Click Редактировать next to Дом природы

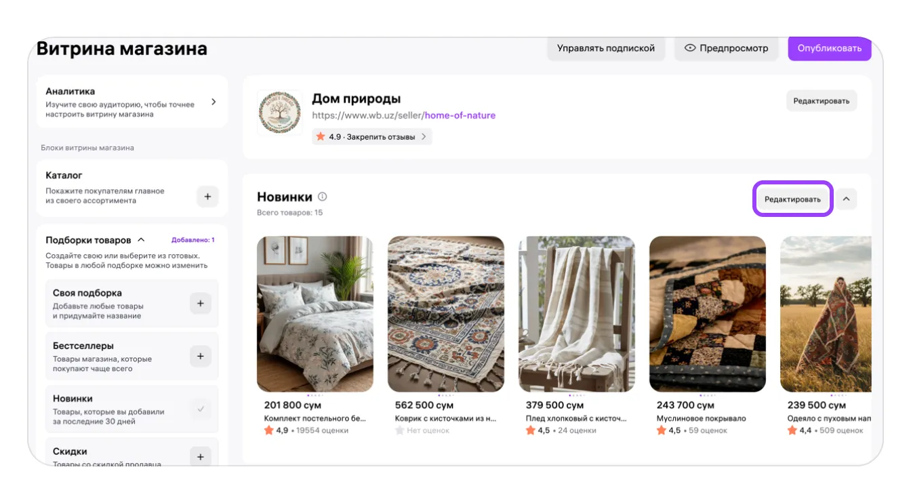pos(821,101)
